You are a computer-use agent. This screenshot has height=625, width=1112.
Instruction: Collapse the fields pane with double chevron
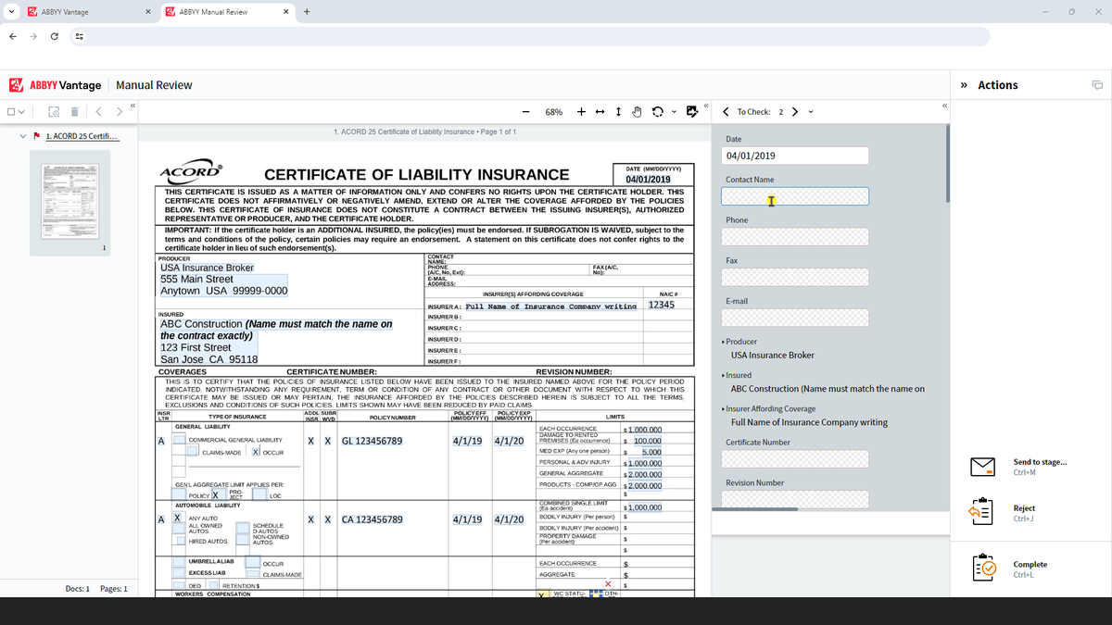[x=944, y=106]
